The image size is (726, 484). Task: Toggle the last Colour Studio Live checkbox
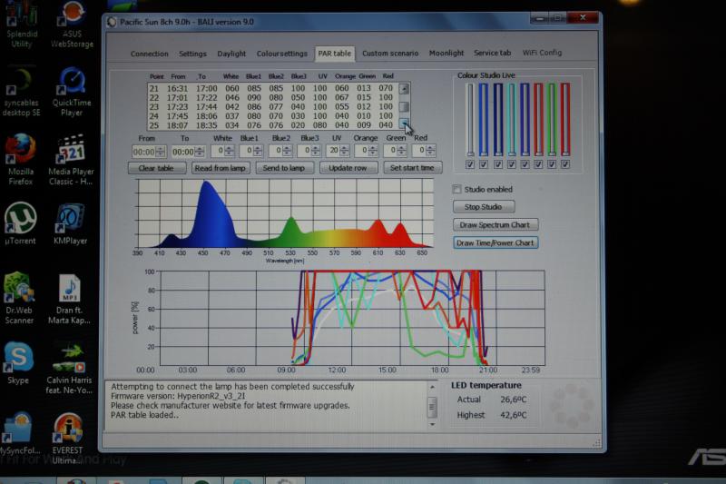click(565, 164)
